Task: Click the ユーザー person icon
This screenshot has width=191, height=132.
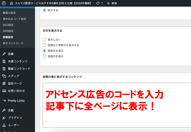Action: click(4, 125)
